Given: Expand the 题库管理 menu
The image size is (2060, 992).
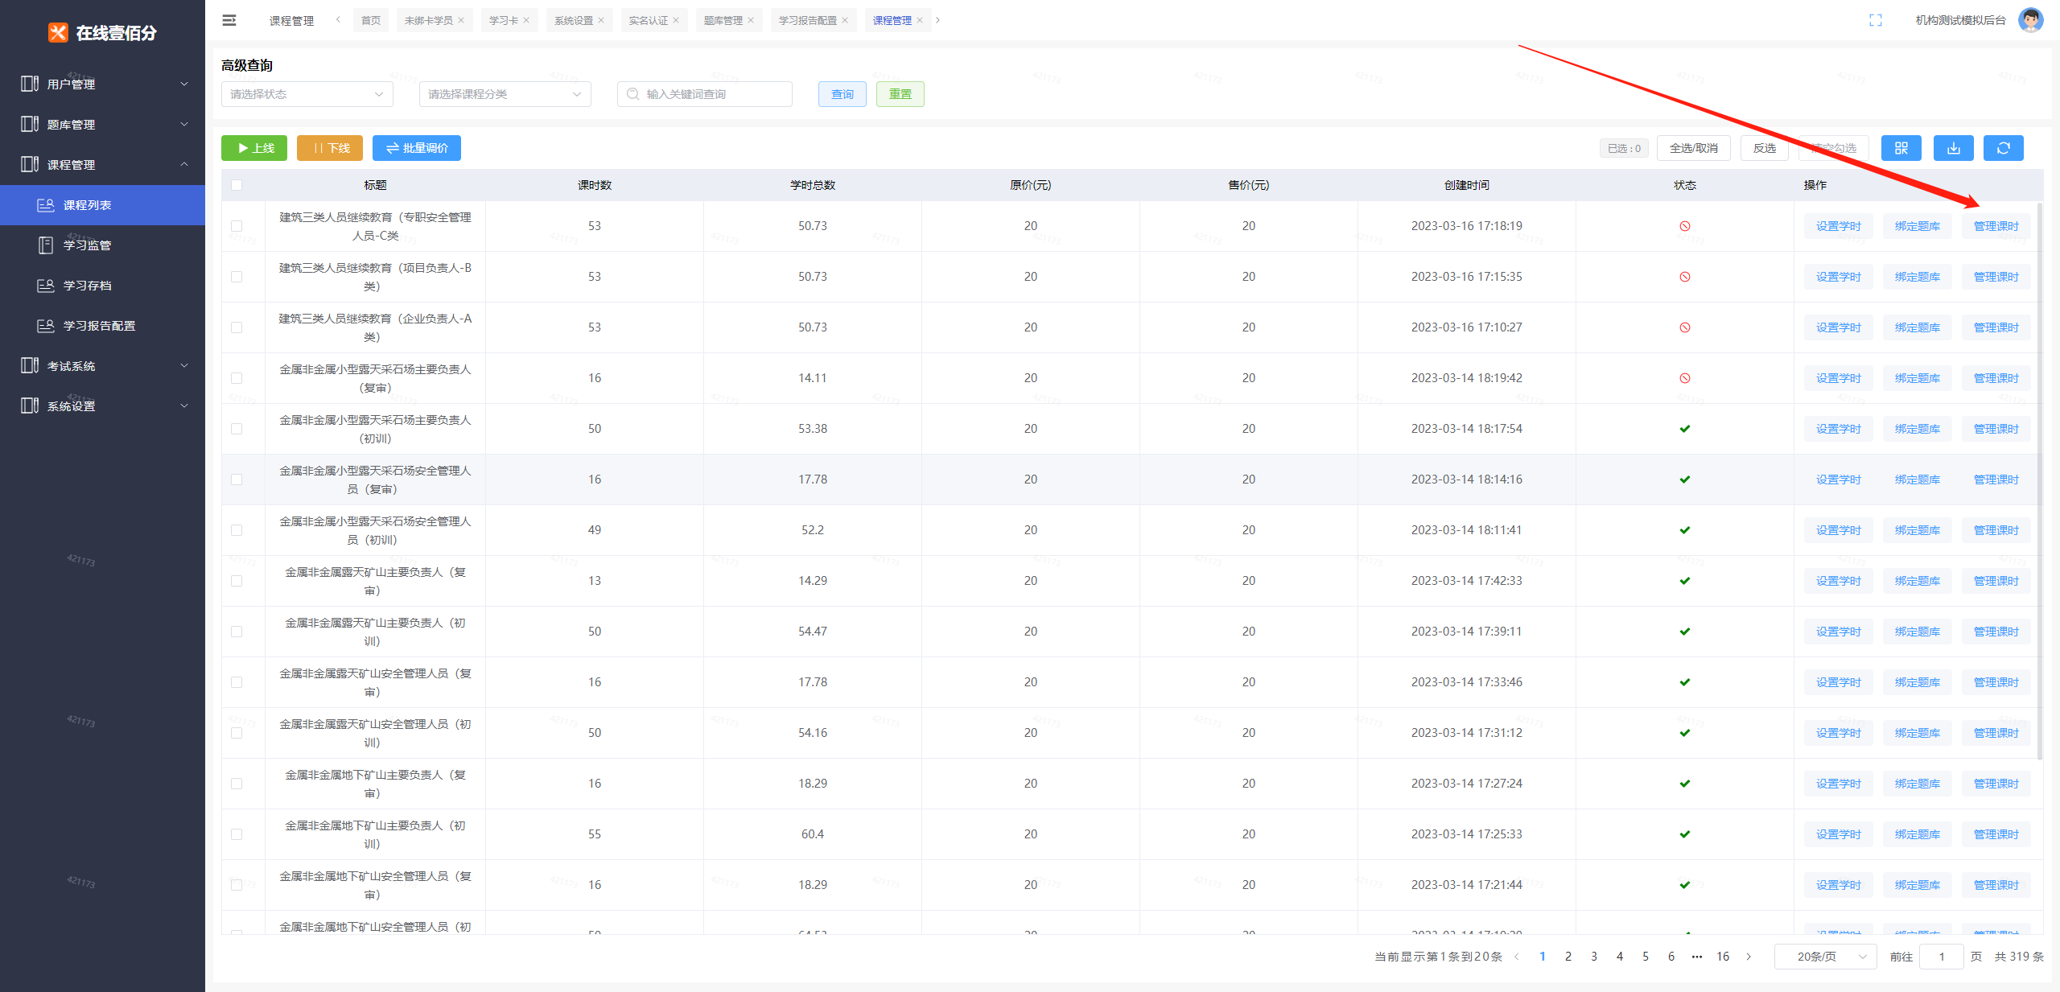Looking at the screenshot, I should [102, 124].
